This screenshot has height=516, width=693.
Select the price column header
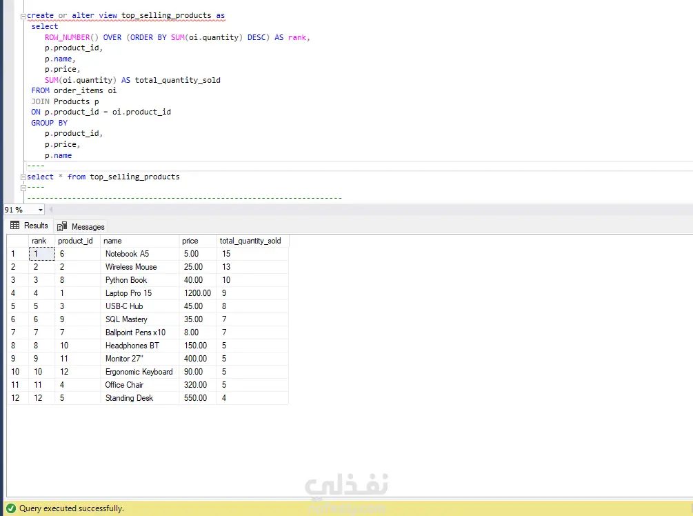coord(198,241)
